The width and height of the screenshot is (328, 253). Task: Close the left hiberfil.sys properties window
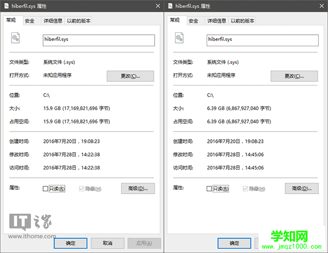[158, 6]
